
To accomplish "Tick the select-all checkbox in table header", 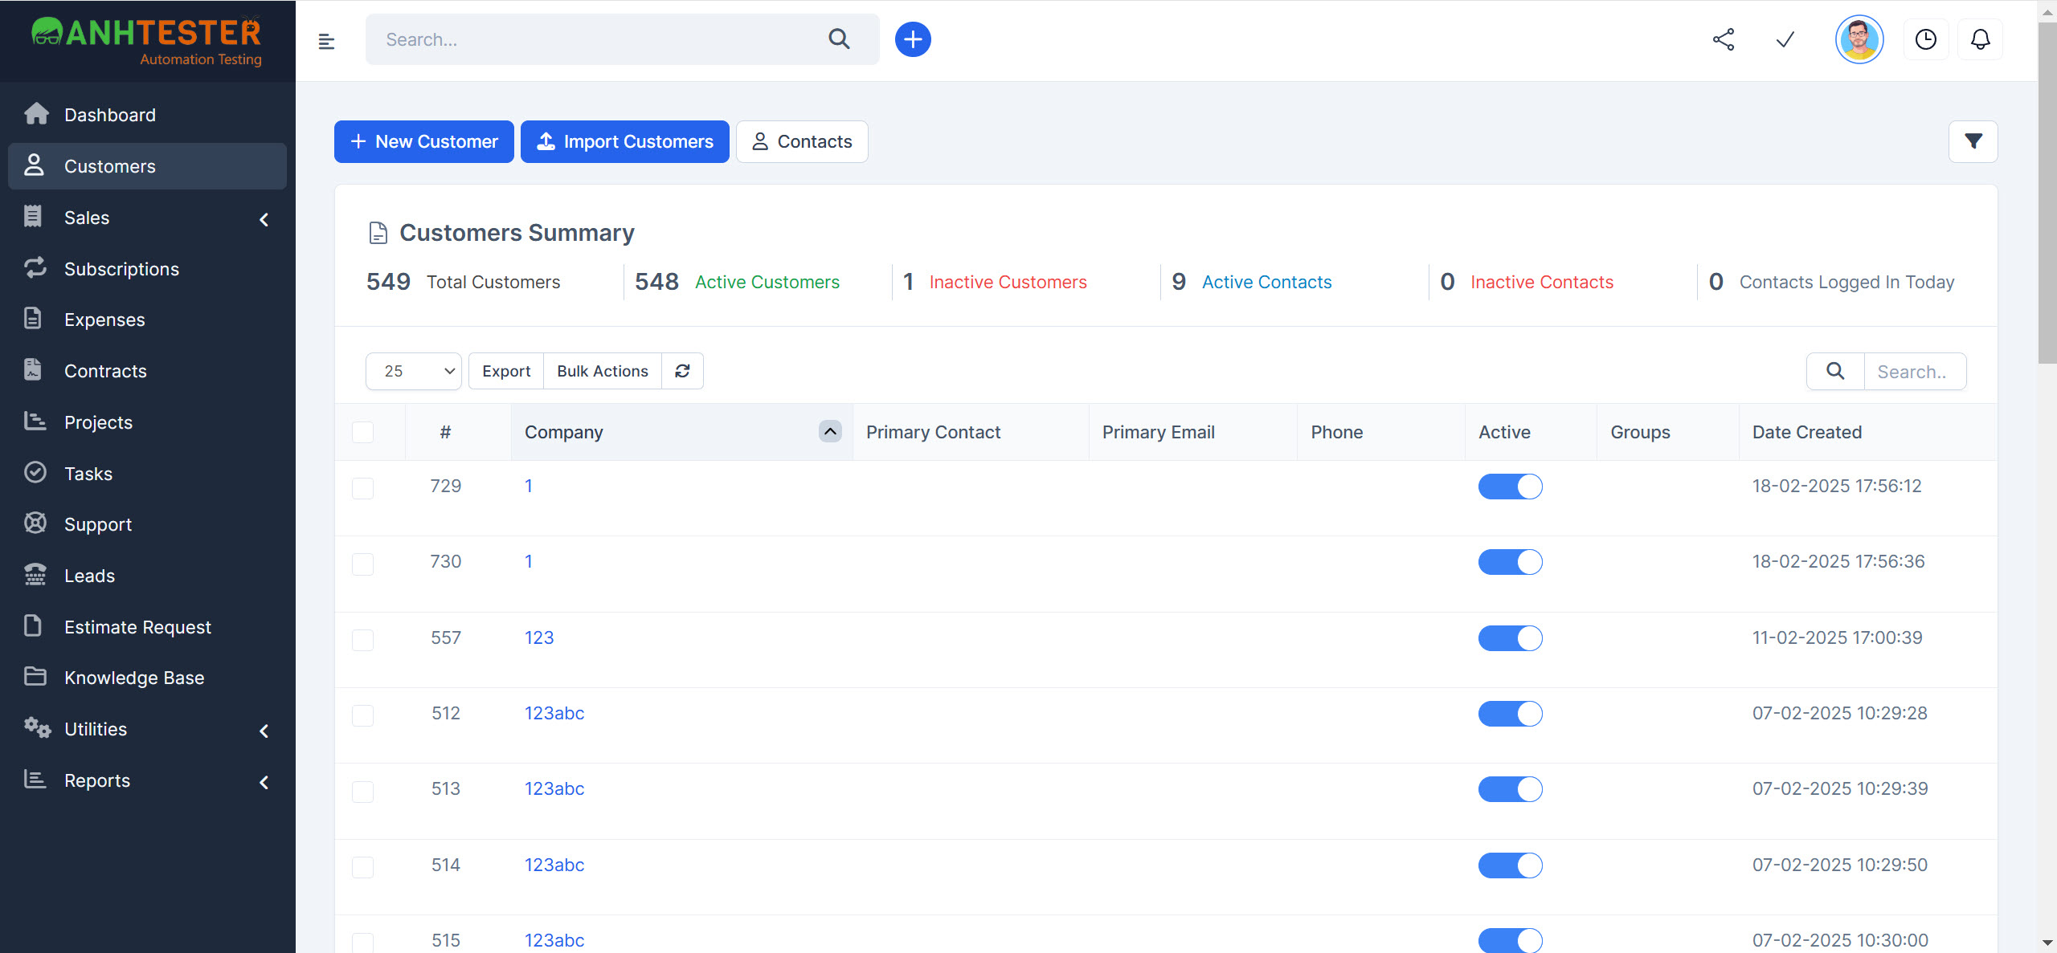I will tap(362, 432).
